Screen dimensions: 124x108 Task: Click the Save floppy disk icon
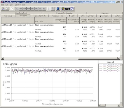[x=3, y=9]
